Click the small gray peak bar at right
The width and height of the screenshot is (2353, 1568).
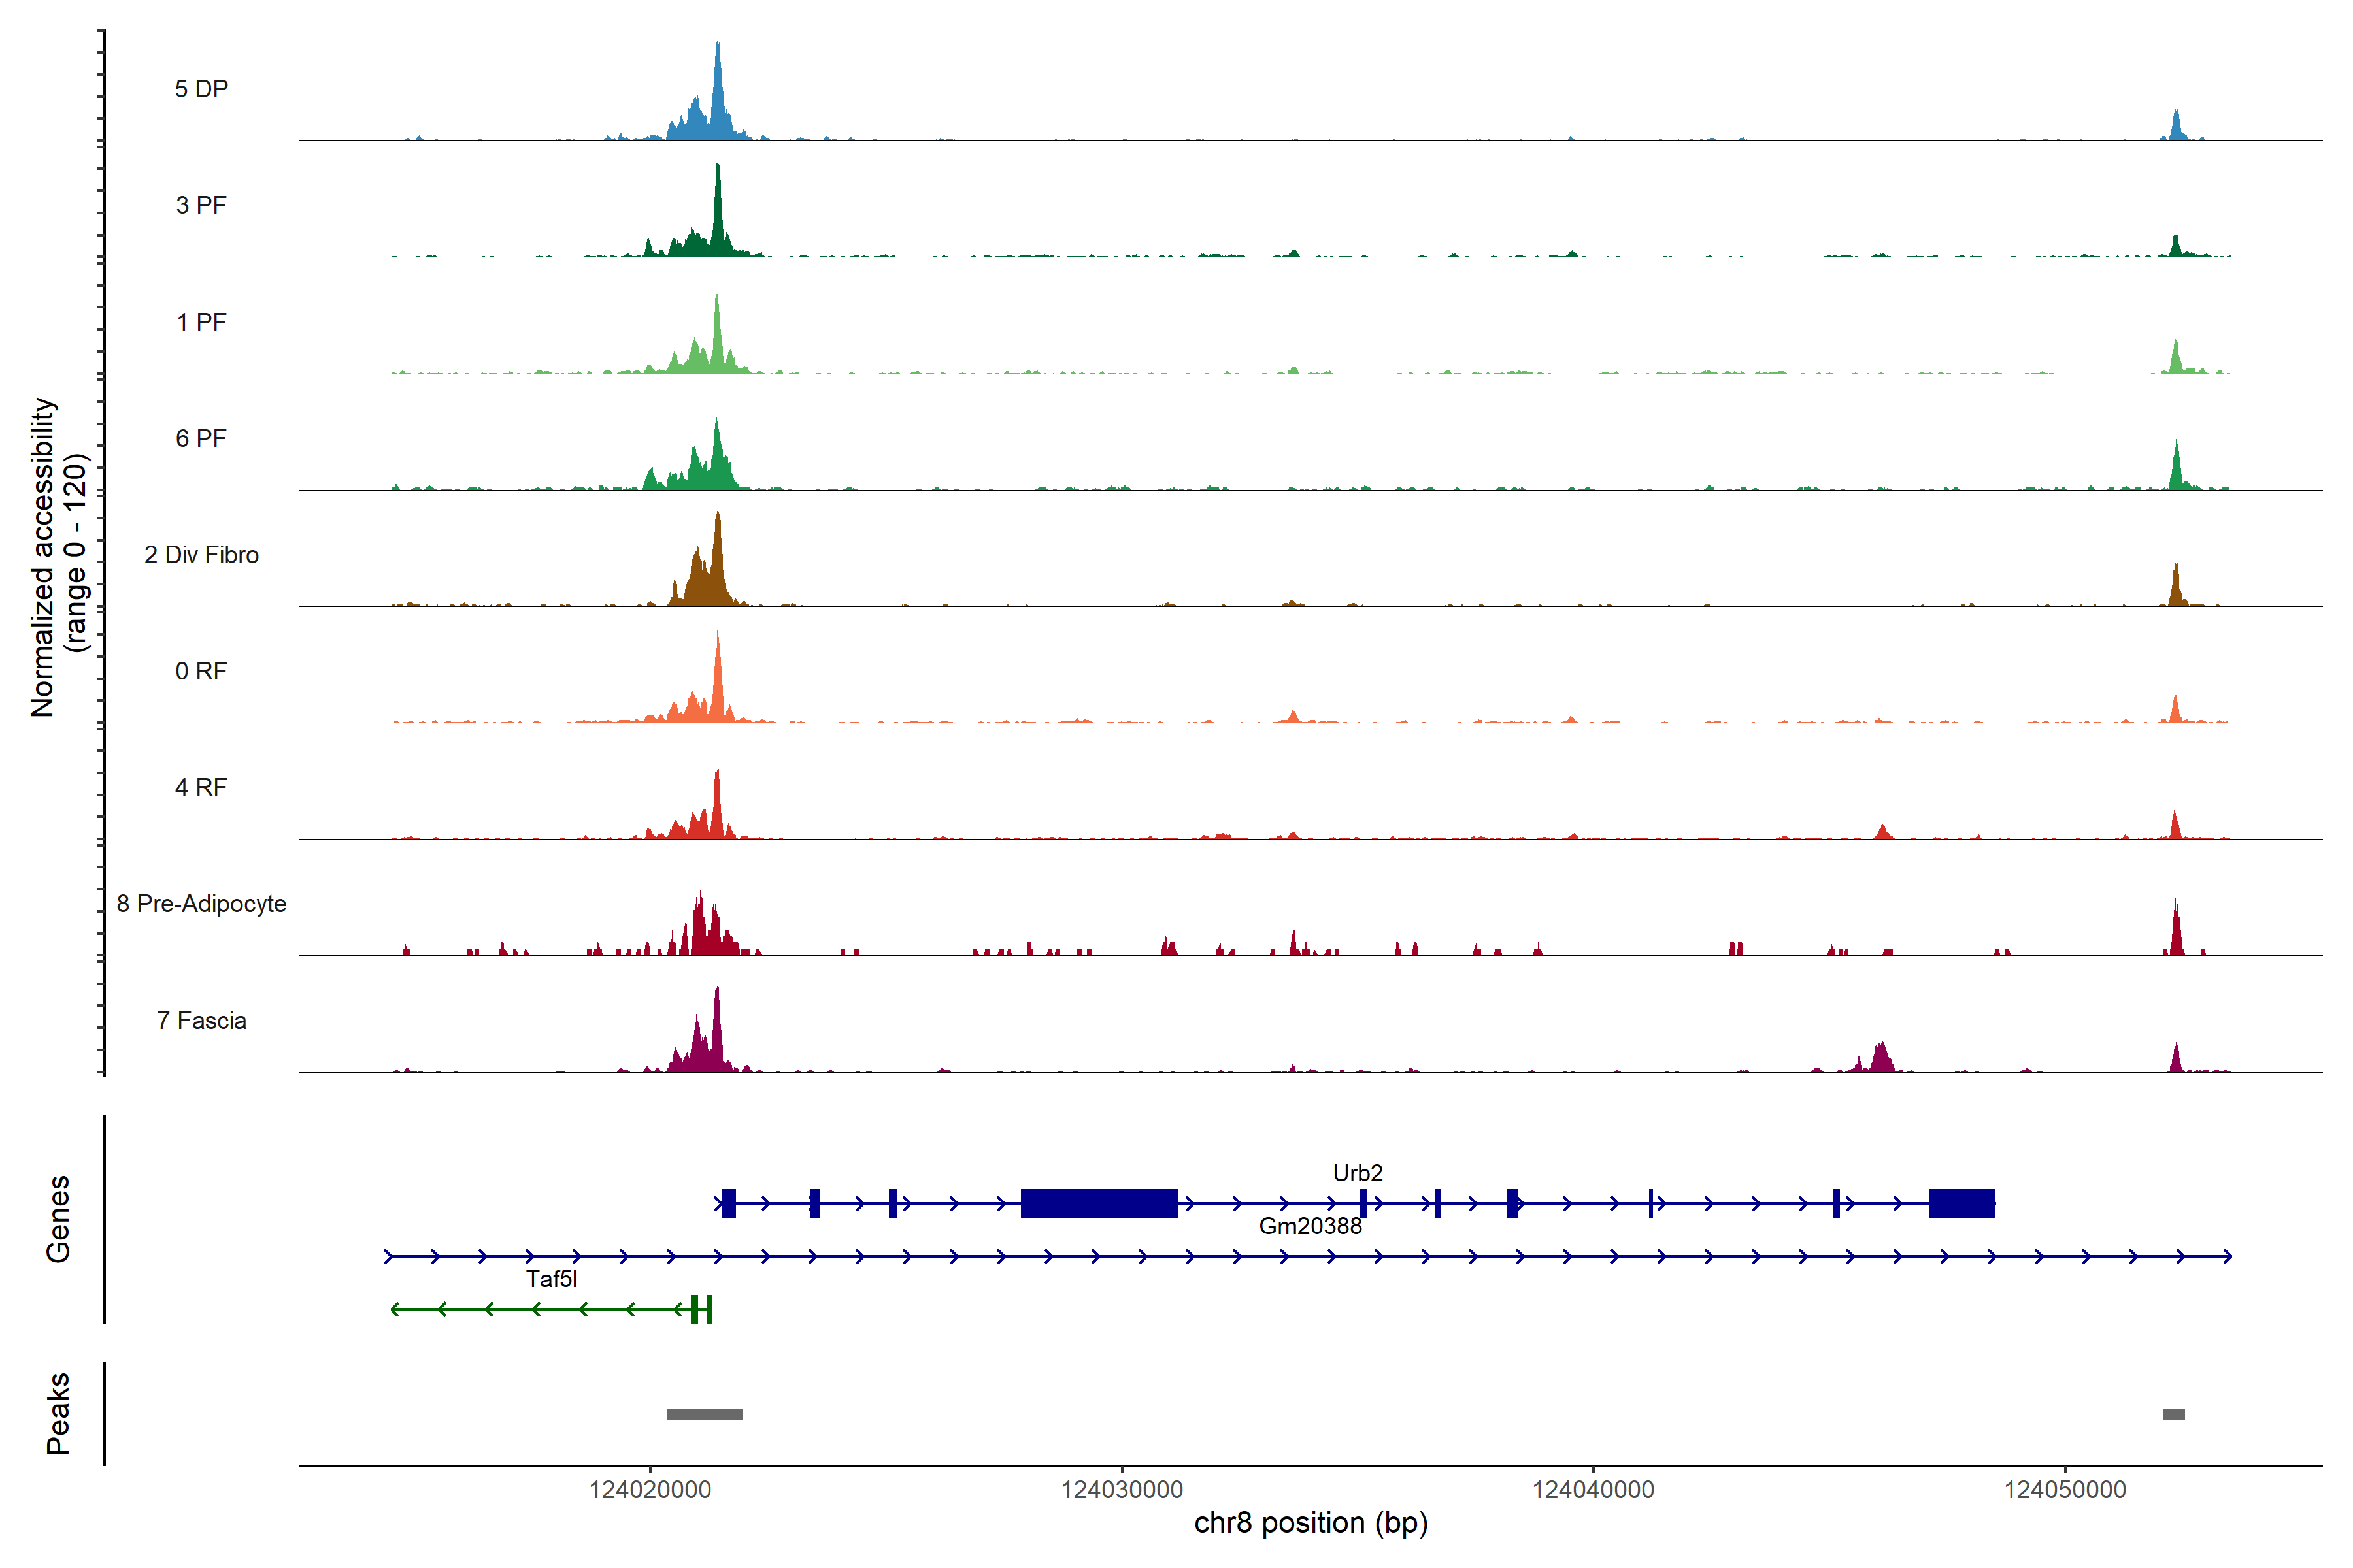[2173, 1414]
